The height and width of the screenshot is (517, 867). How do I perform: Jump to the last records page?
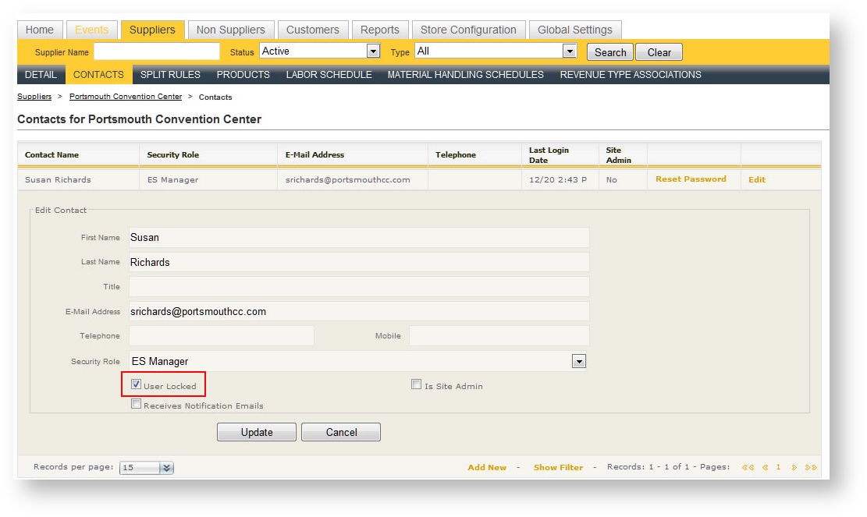(x=811, y=468)
